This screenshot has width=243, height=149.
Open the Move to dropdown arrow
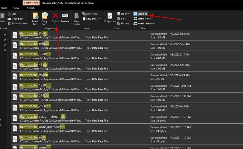coord(37,24)
